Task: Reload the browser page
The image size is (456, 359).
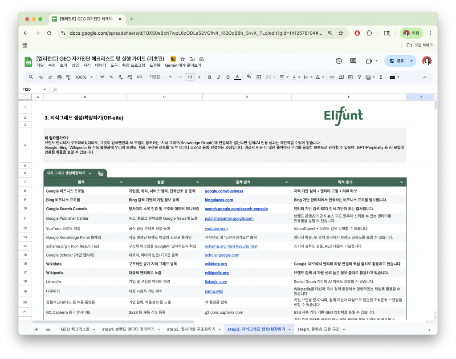Action: pyautogui.click(x=49, y=33)
